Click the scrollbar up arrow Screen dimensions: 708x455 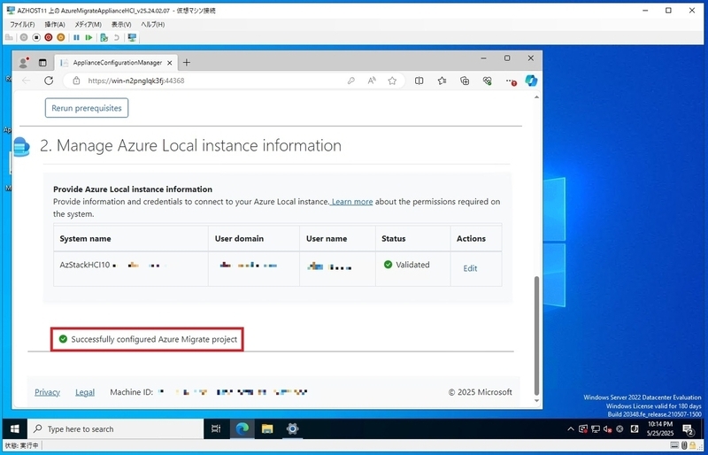click(x=536, y=96)
